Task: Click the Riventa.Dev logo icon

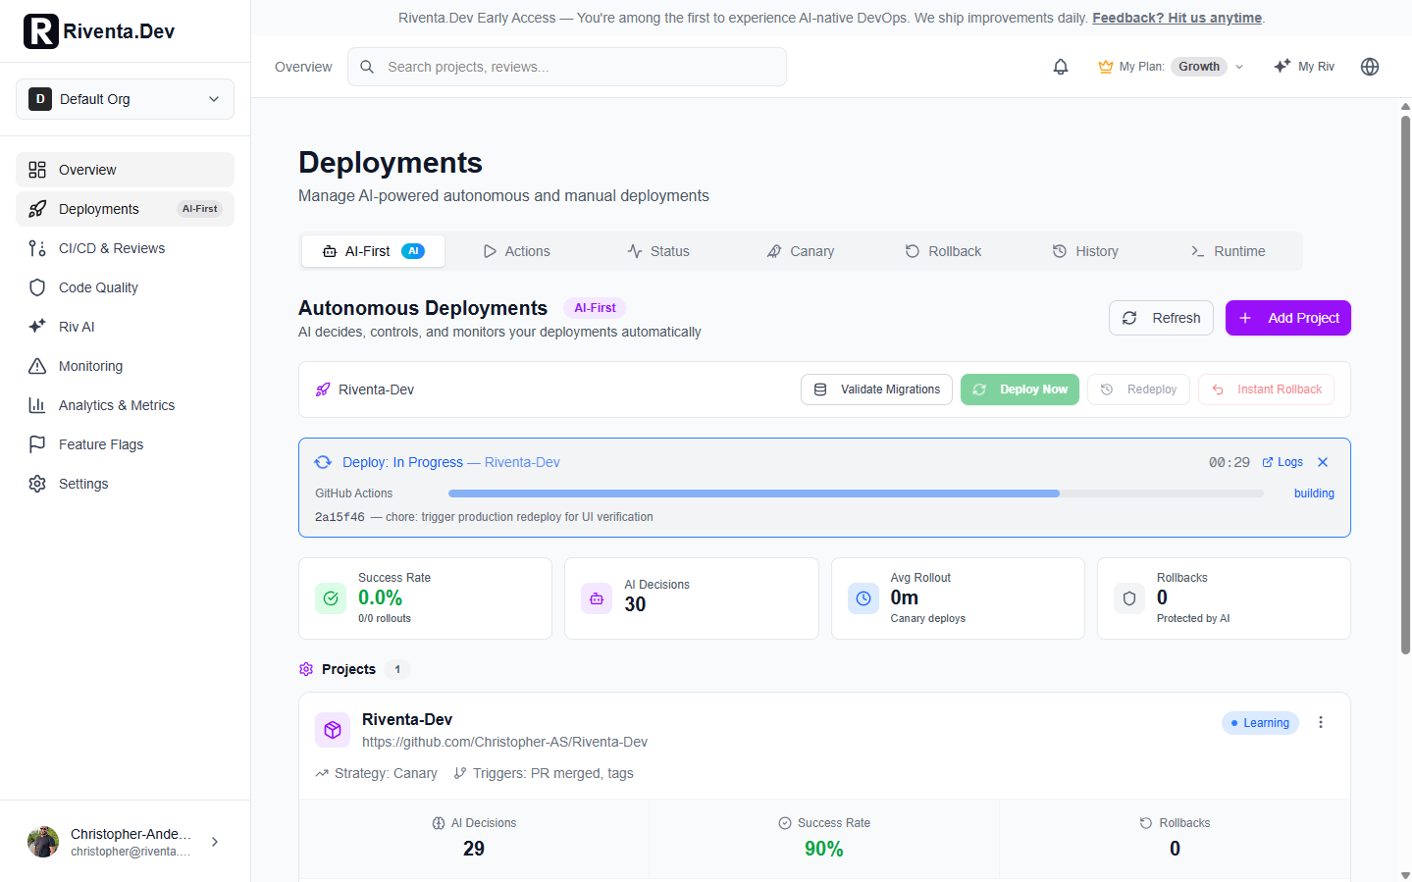Action: pyautogui.click(x=41, y=31)
